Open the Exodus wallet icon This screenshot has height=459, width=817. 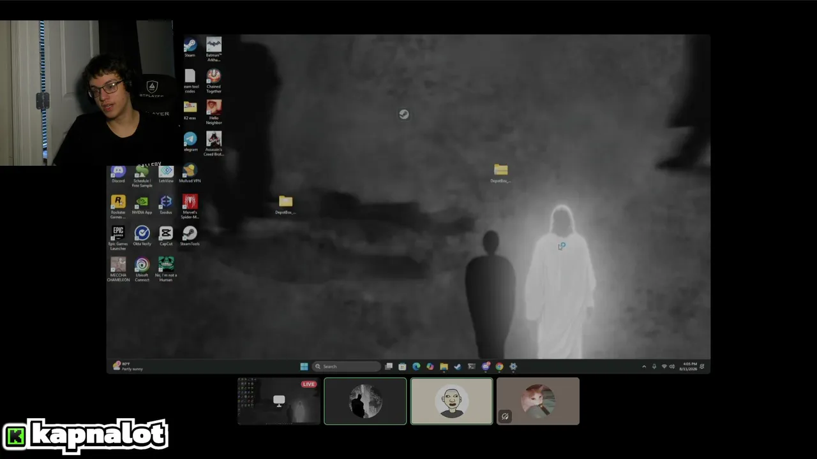click(x=166, y=205)
